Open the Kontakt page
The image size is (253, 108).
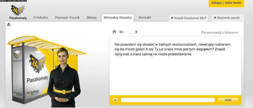click(x=145, y=18)
